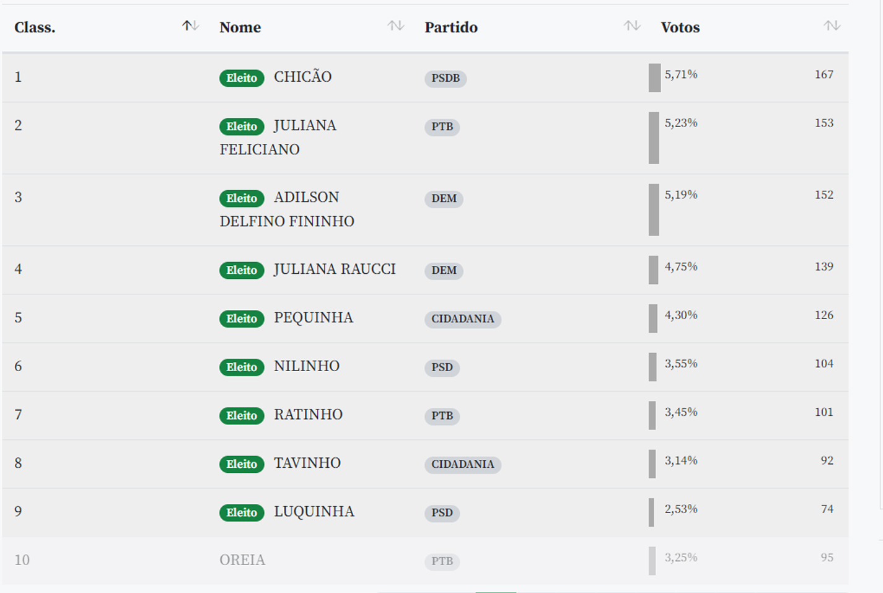Open candidate name JULIANA RAUCCI
The width and height of the screenshot is (883, 593).
(x=335, y=270)
